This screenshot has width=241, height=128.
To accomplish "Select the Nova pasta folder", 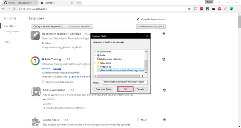I will (106, 63).
